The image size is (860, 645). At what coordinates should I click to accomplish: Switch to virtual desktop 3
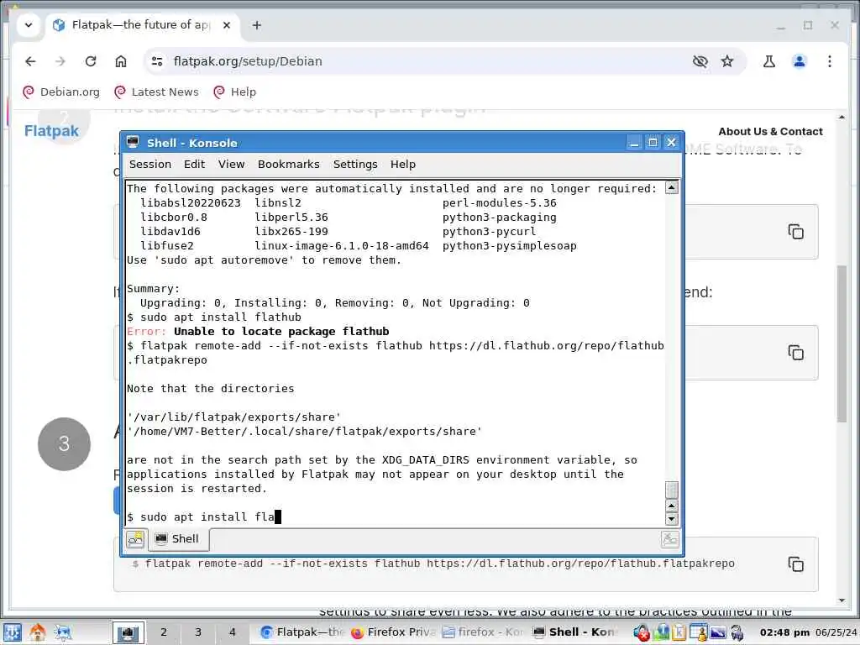click(198, 632)
